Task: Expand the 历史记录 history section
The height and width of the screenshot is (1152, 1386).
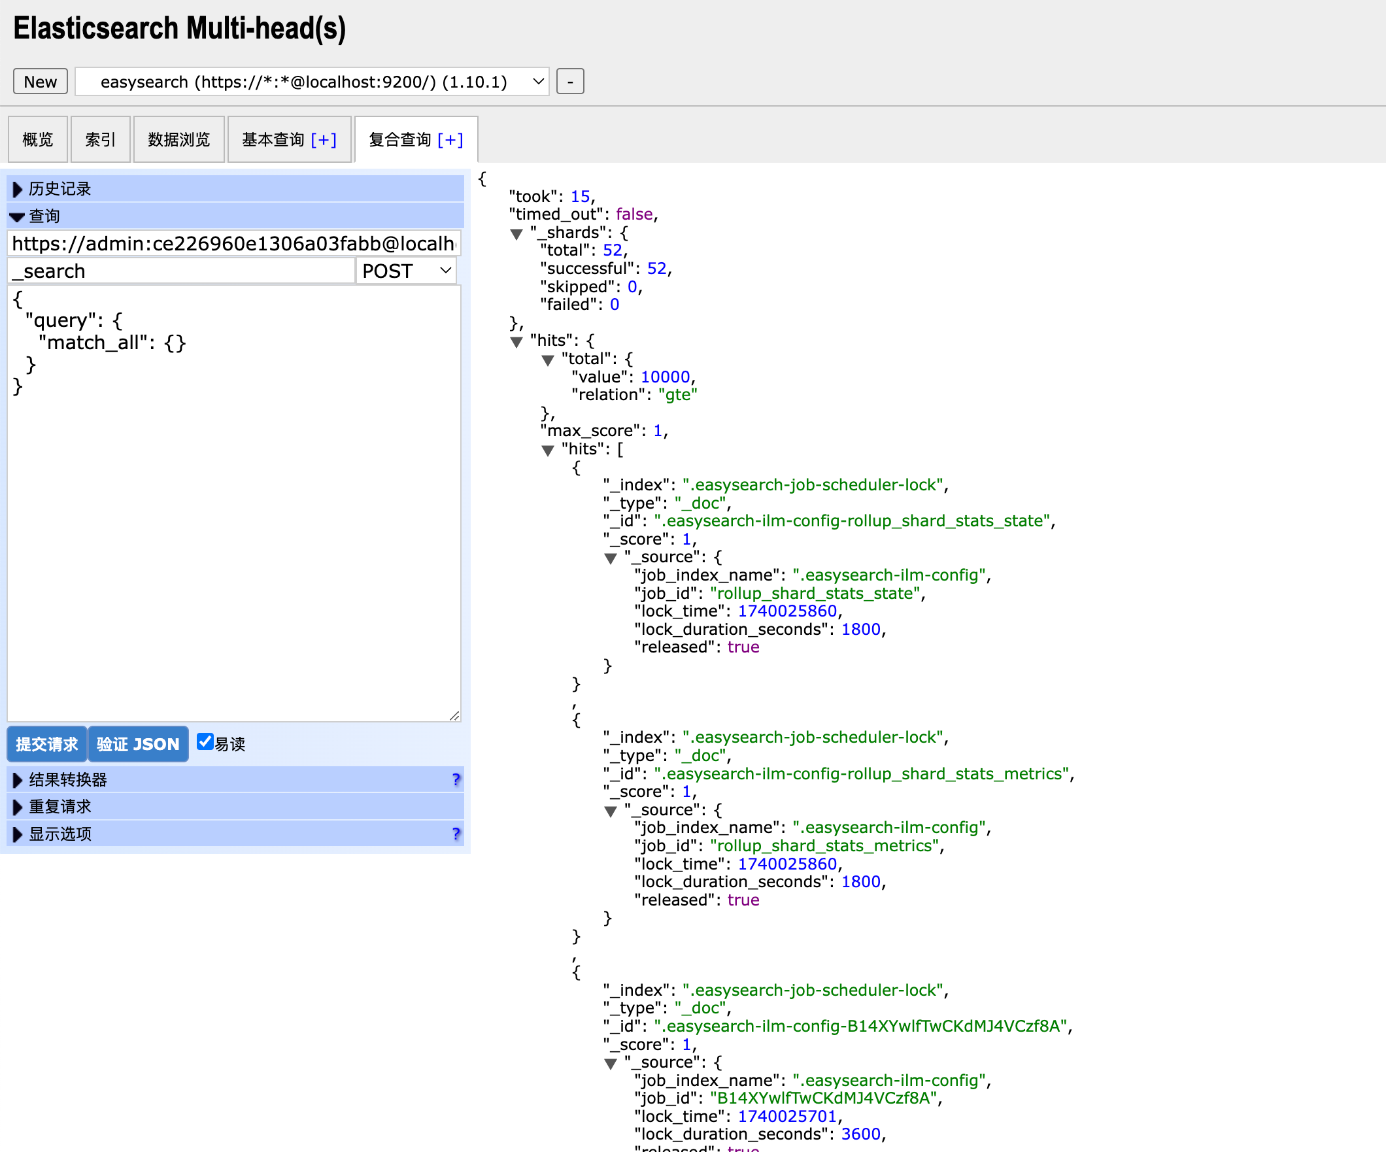Action: (235, 189)
